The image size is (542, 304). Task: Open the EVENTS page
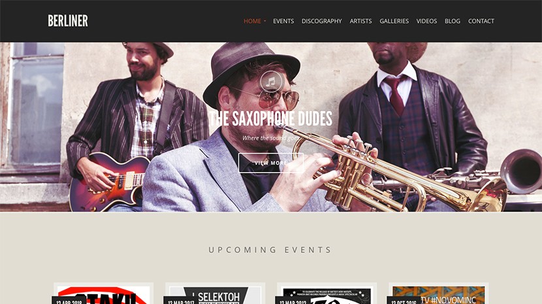(283, 21)
